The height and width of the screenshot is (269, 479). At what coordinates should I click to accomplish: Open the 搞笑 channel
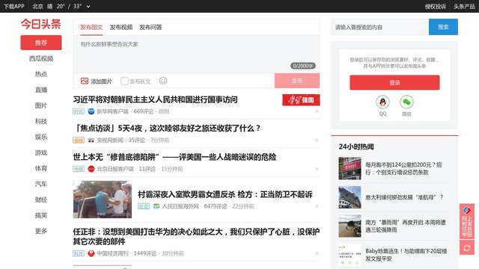pyautogui.click(x=41, y=215)
